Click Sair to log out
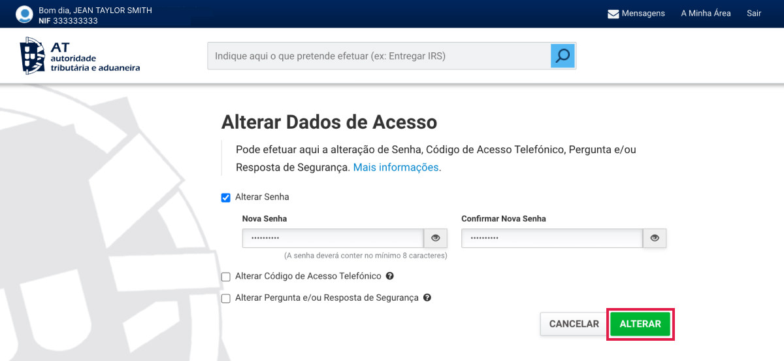 [754, 13]
